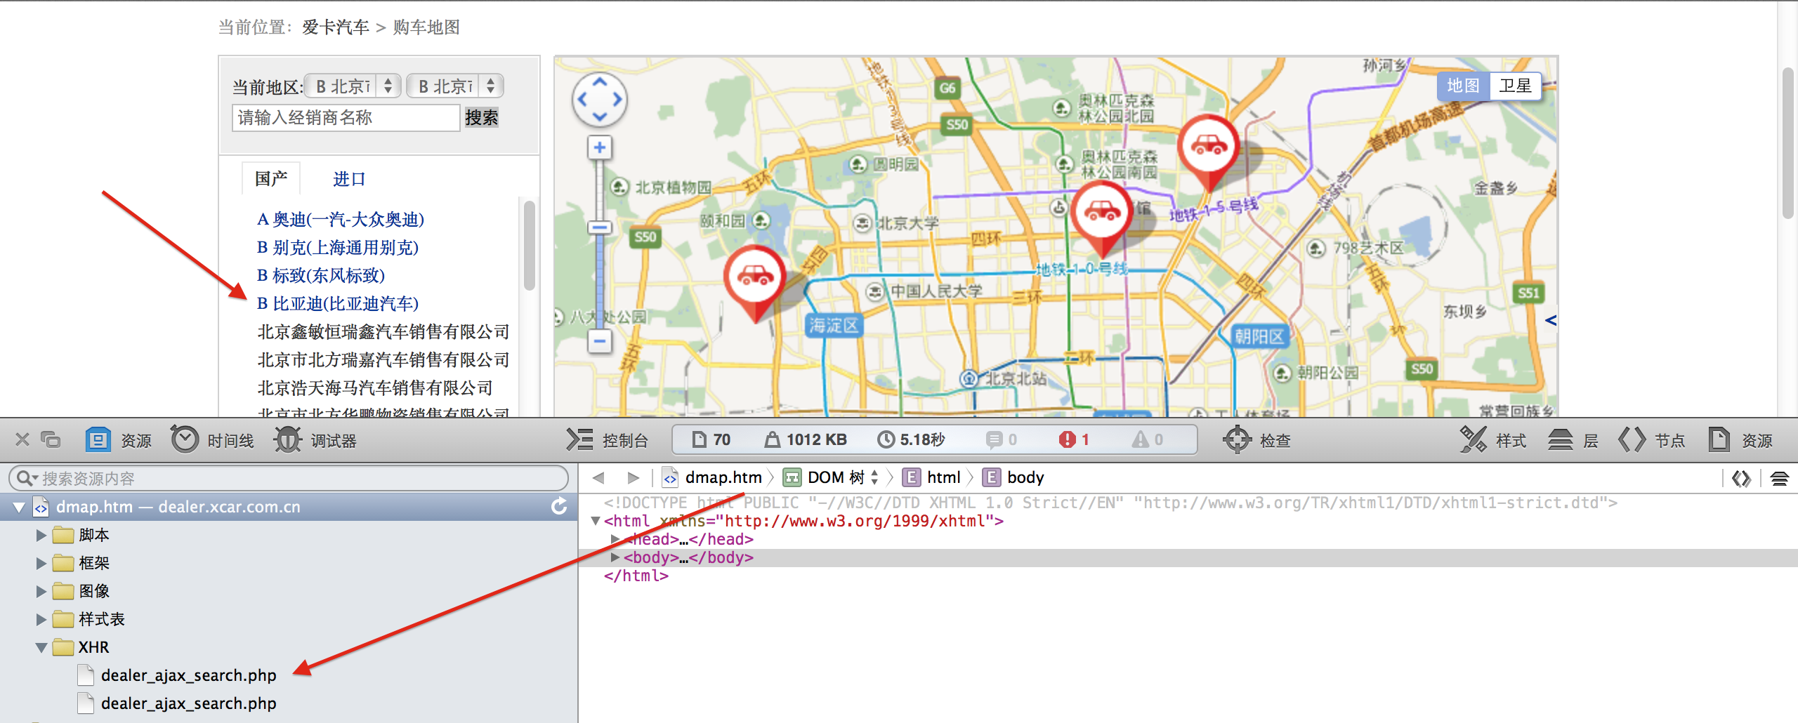The height and width of the screenshot is (723, 1798).
Task: Select html in the breadcrumb path
Action: (x=932, y=477)
